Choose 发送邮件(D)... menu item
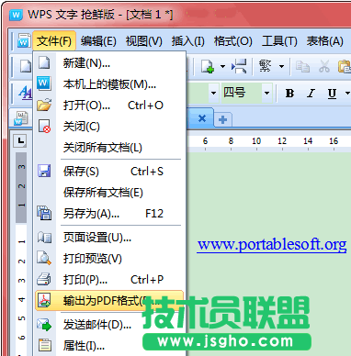 pyautogui.click(x=109, y=325)
